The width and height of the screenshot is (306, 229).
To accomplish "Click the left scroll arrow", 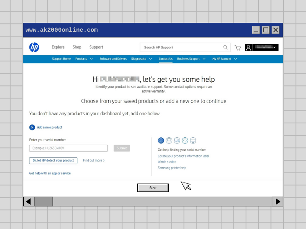I will (29, 202).
